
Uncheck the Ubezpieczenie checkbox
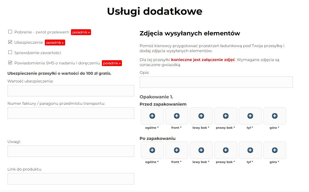coord(10,42)
